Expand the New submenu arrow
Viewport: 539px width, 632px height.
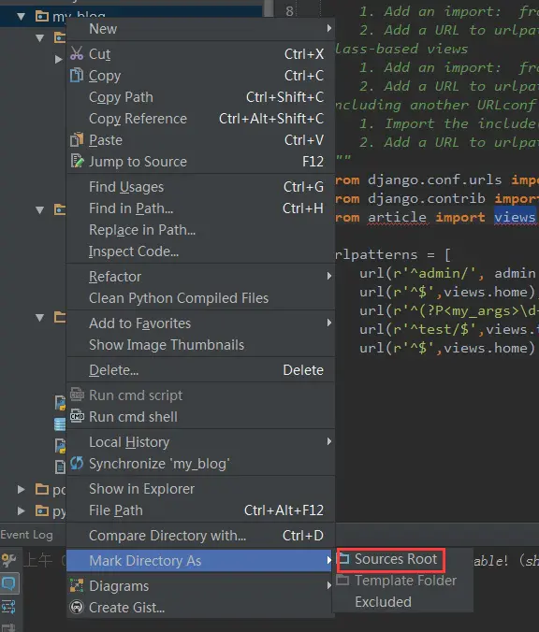tap(329, 28)
